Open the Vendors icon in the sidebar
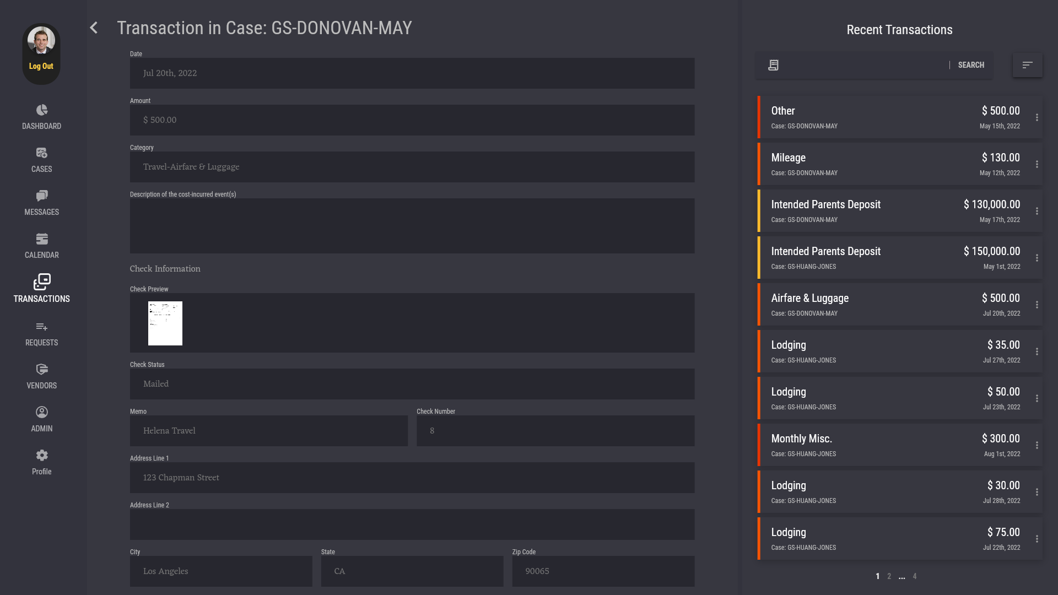Viewport: 1058px width, 595px height. (x=42, y=370)
